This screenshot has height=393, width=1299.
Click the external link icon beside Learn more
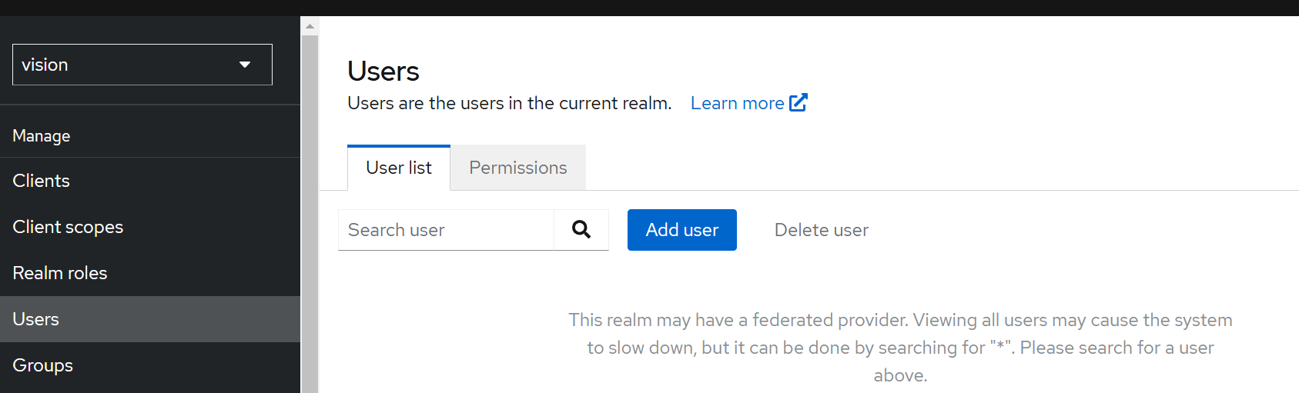coord(798,102)
